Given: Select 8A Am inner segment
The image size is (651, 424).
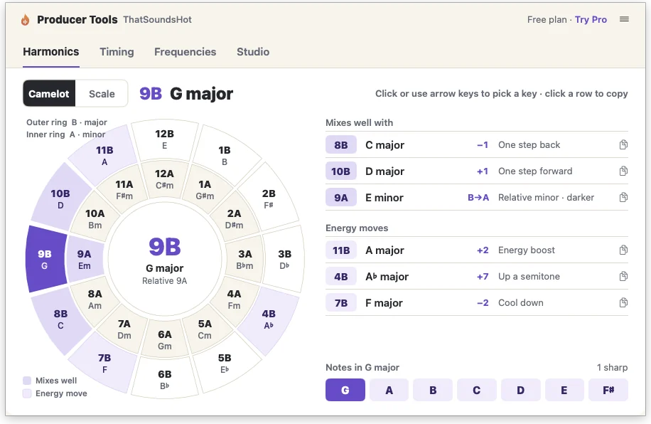Looking at the screenshot, I should click(x=95, y=300).
